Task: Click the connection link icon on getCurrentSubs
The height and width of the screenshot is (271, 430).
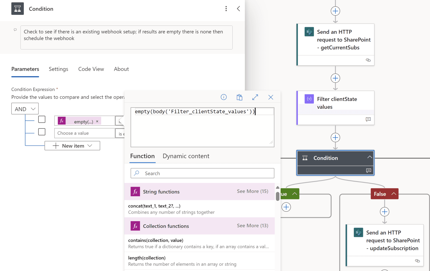Action: 368,60
